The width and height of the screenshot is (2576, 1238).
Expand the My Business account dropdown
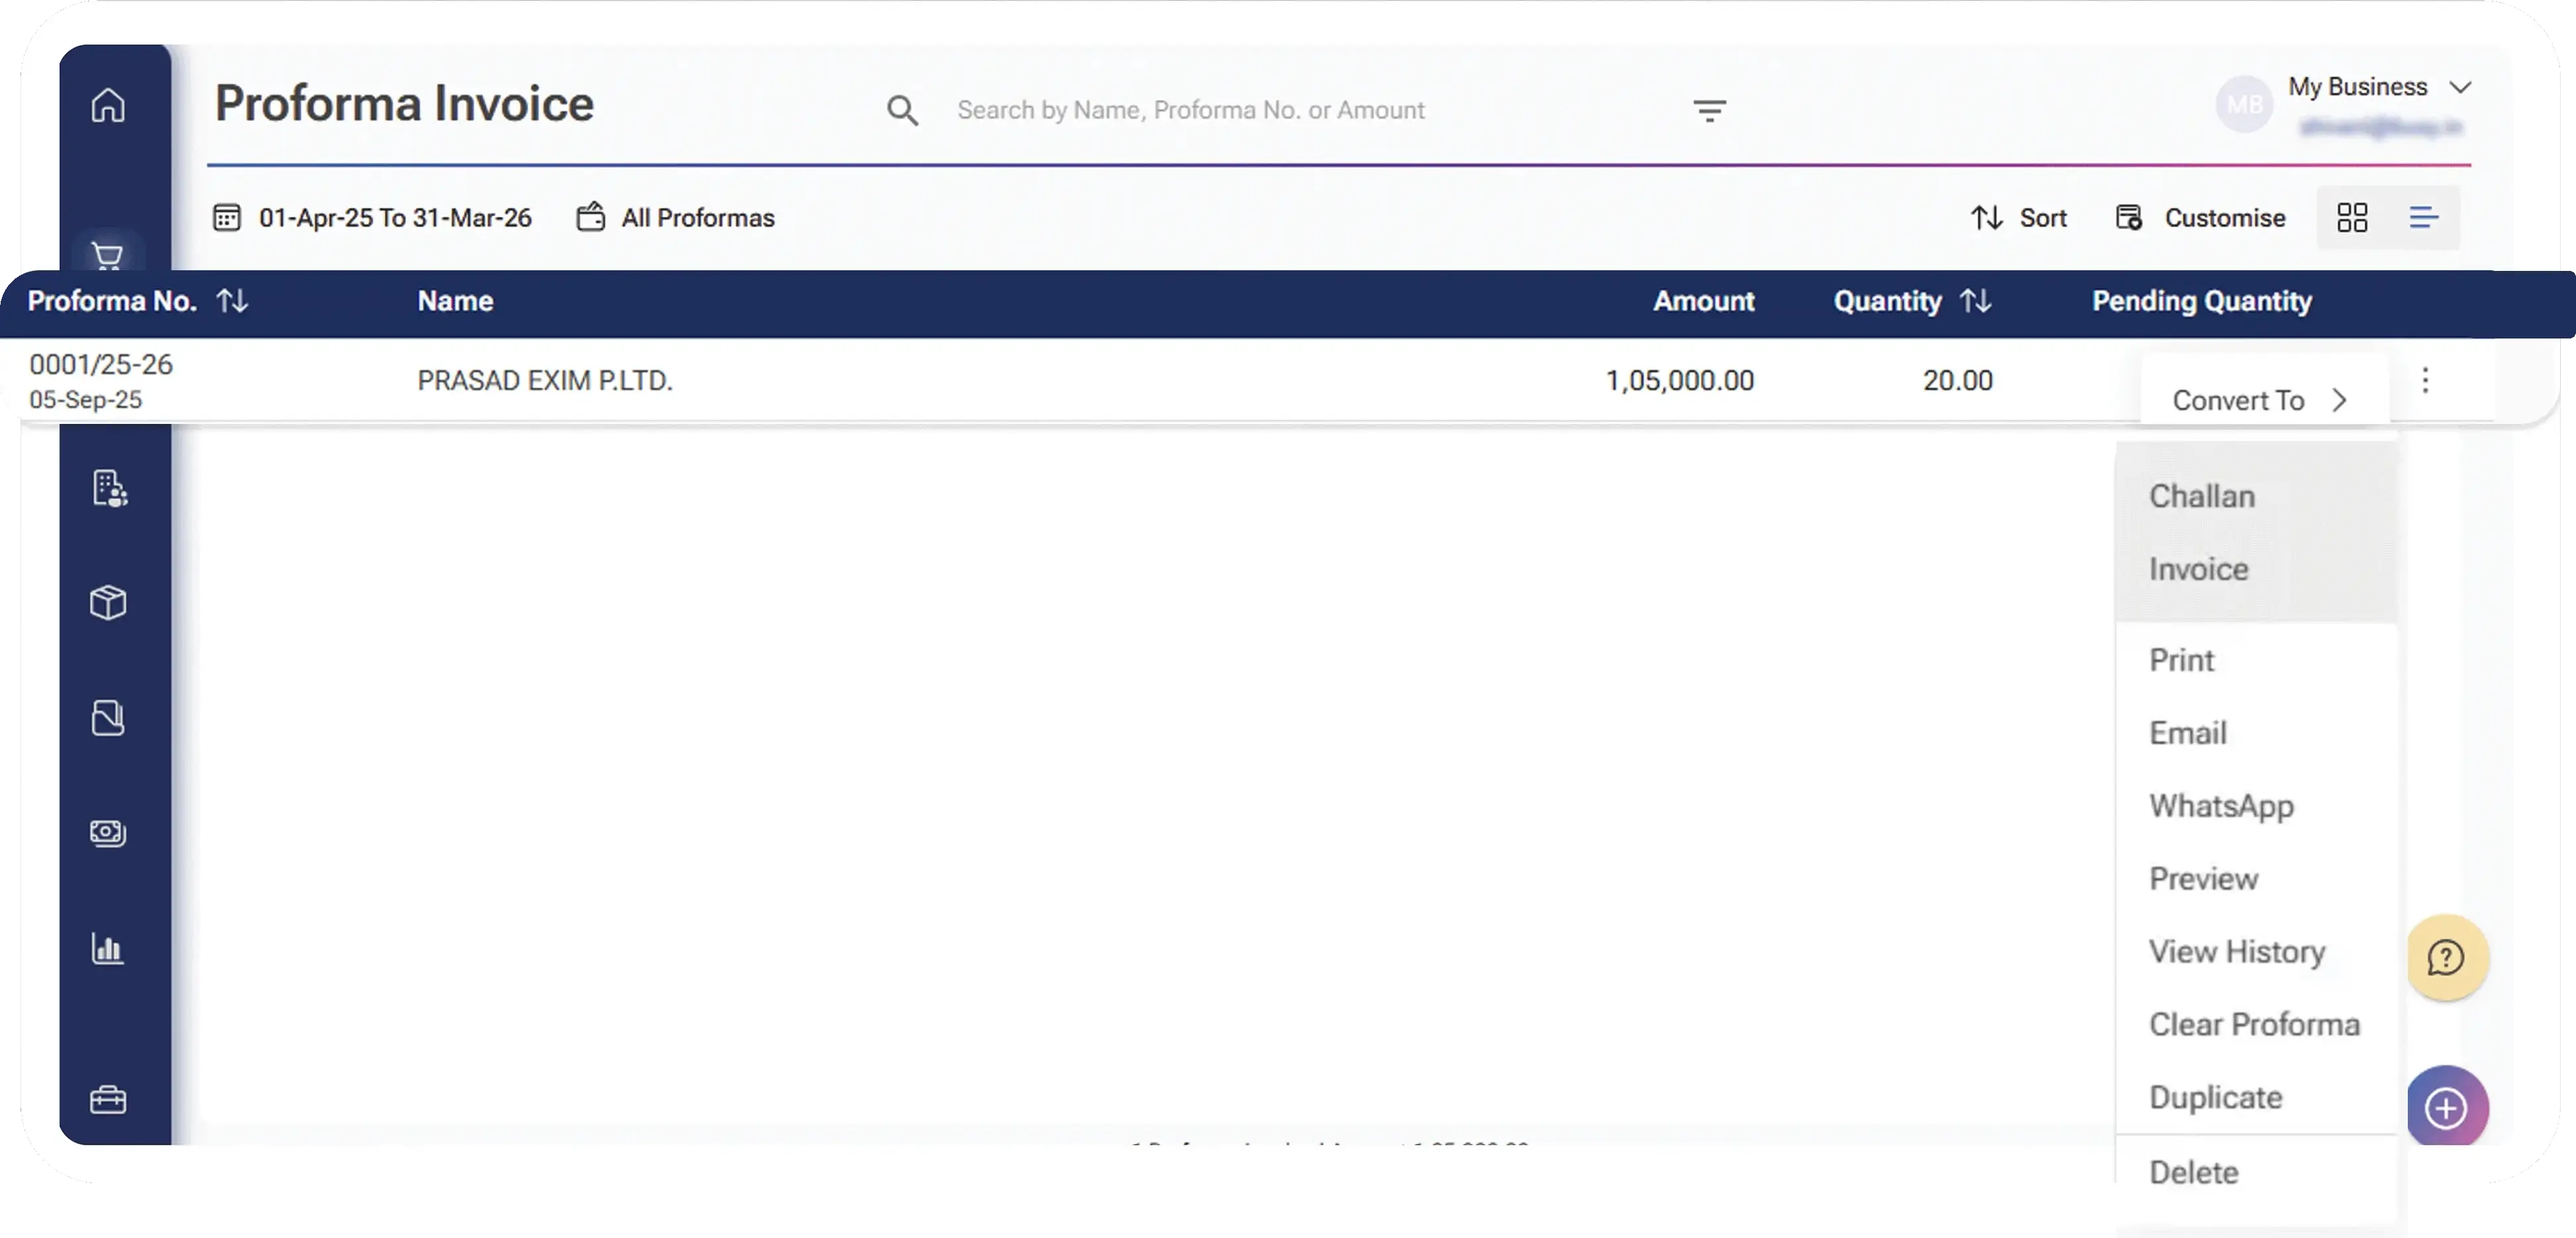(2461, 87)
